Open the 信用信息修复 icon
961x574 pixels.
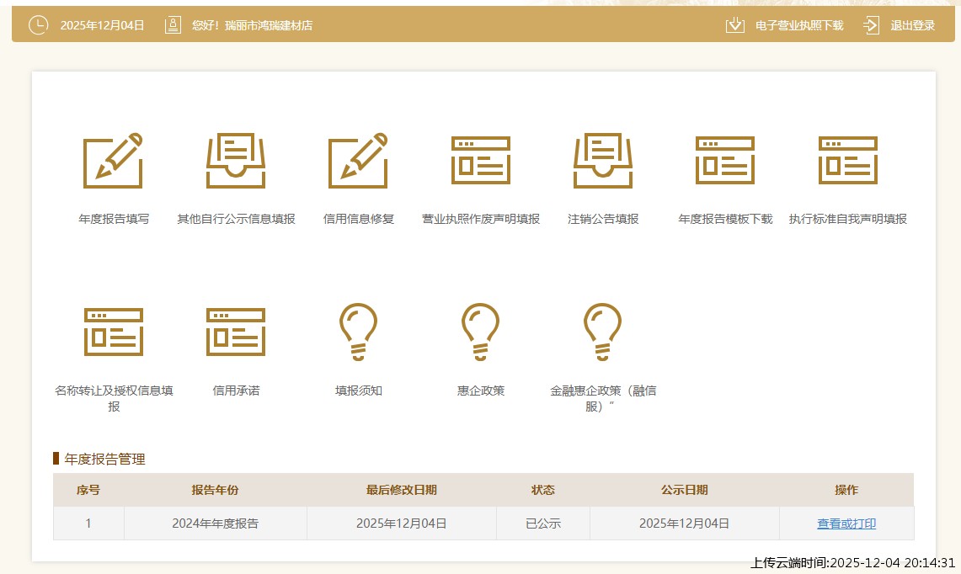click(x=358, y=161)
